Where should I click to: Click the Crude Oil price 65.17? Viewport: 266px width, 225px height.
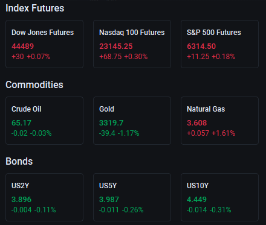[x=21, y=123]
